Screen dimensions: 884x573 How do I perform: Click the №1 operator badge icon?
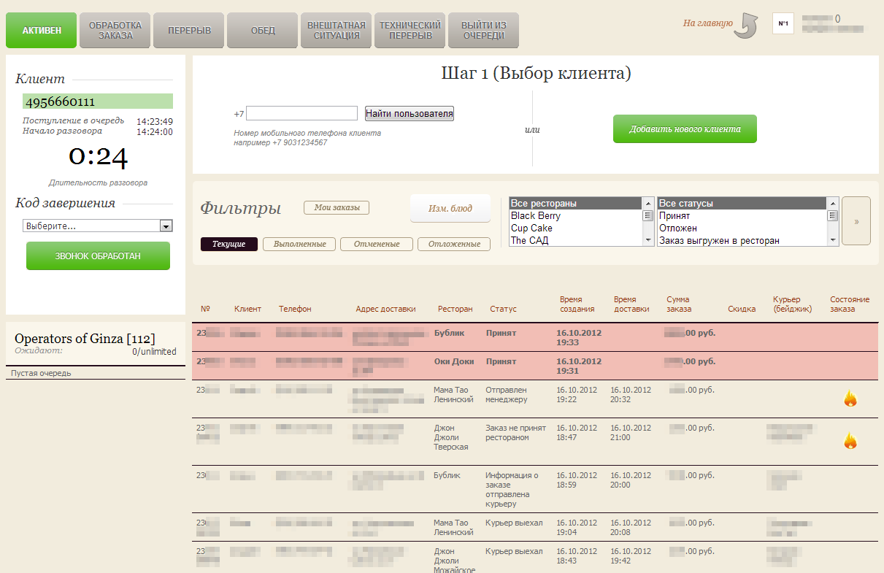pos(783,23)
